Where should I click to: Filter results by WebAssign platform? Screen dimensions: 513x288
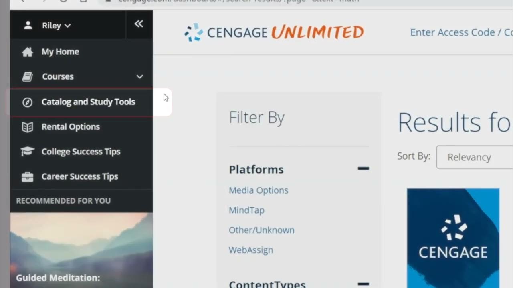[251, 250]
